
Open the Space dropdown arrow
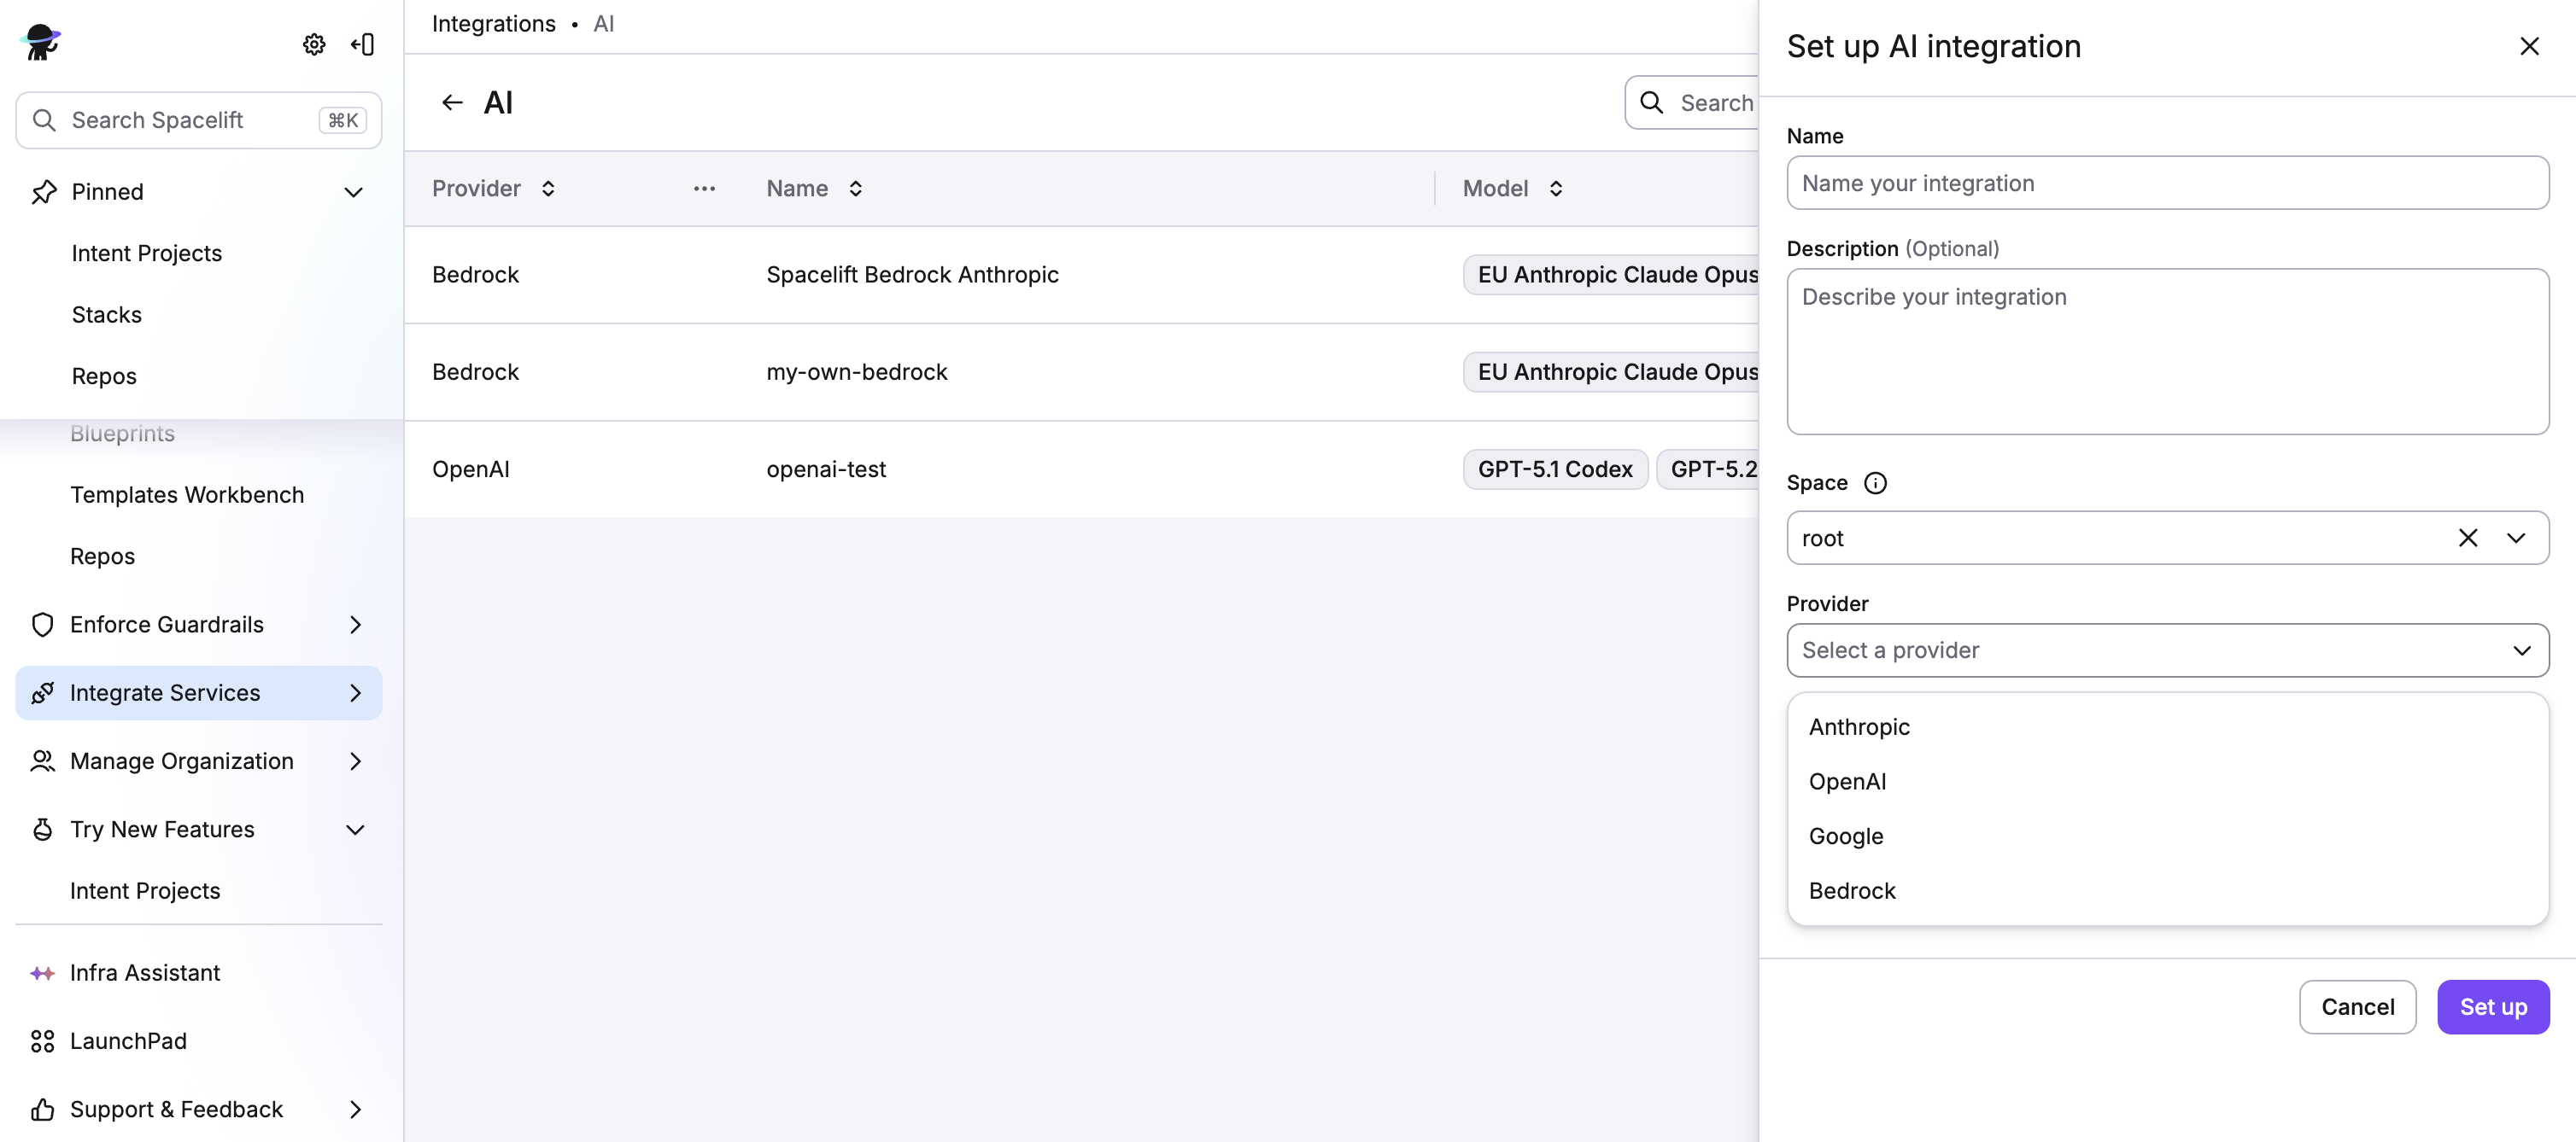[x=2516, y=539]
